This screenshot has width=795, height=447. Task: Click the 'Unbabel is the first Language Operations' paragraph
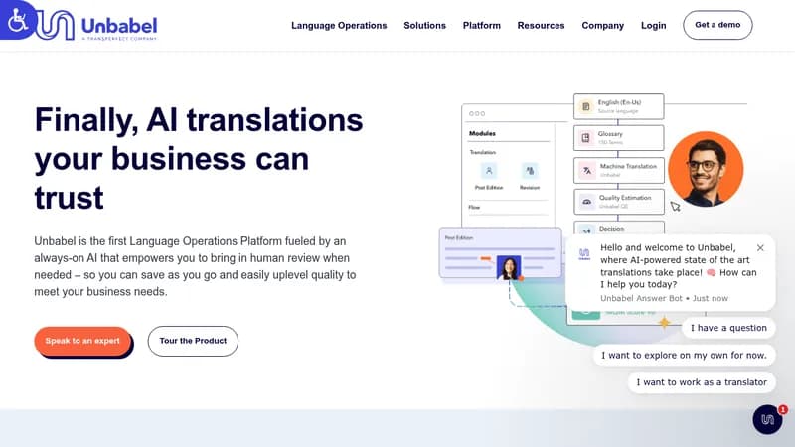[195, 266]
